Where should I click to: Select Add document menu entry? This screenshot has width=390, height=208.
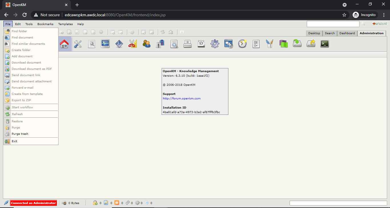pos(31,56)
